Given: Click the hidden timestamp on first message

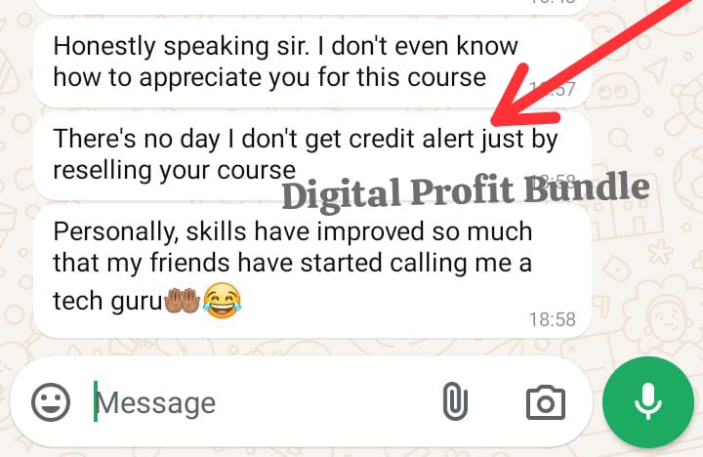Looking at the screenshot, I should (553, 89).
